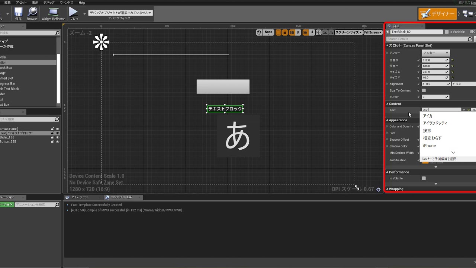Click the localization globe icon in viewport
The width and height of the screenshot is (476, 268).
coord(259,32)
